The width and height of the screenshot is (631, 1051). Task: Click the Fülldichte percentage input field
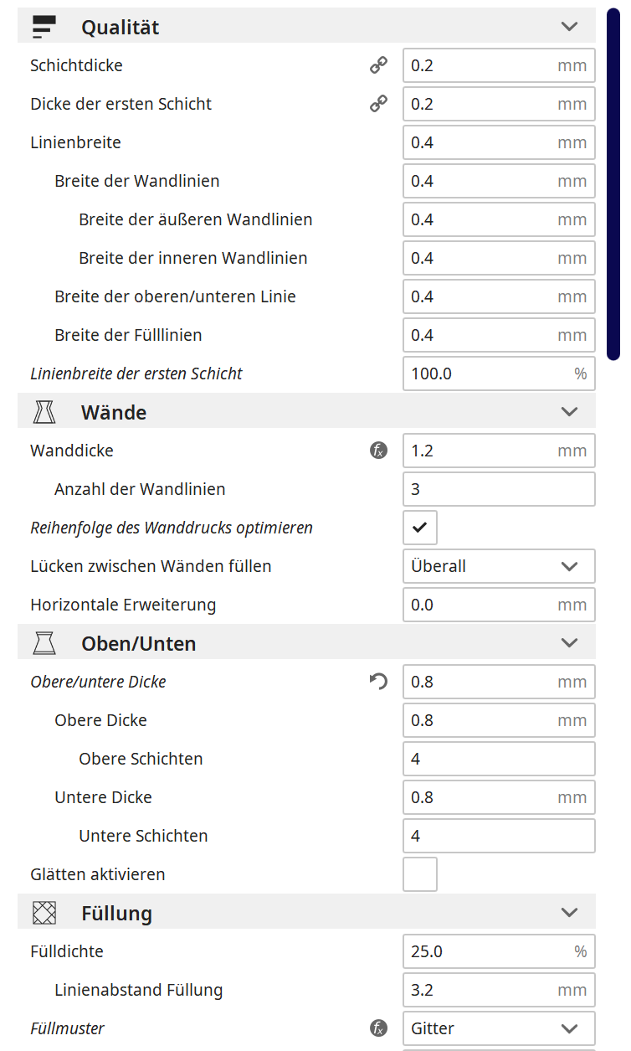tap(499, 951)
